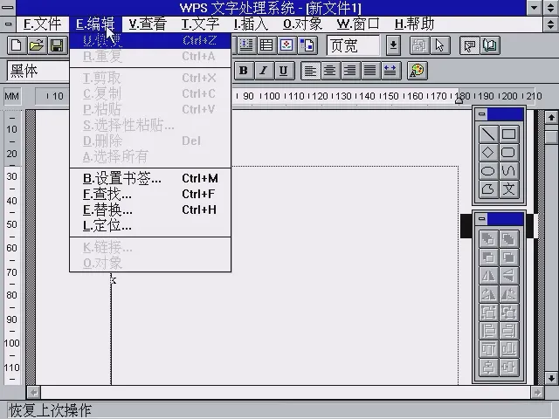Image resolution: width=559 pixels, height=419 pixels.
Task: Click the send to back object icon
Action: click(508, 238)
